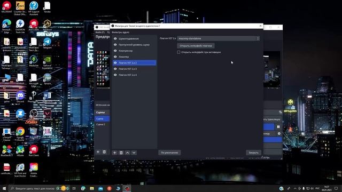Viewport: 342px width, 192px height.
Task: Open DAEMON Tools Lite desktop icon
Action: point(20,26)
